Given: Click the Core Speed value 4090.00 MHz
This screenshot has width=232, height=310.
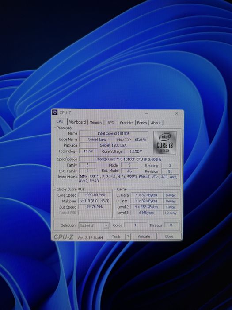Looking at the screenshot, I should point(95,195).
